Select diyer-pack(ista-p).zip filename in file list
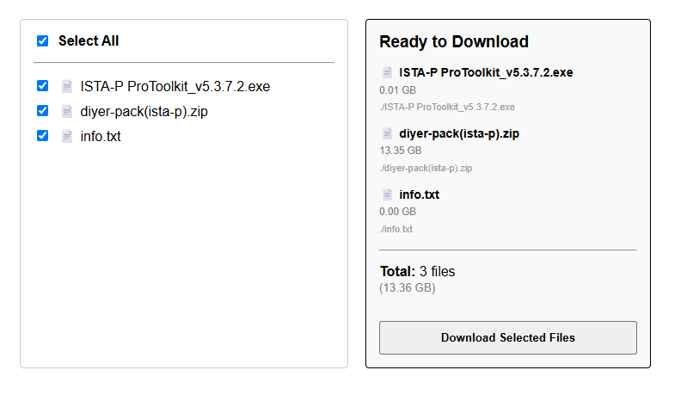The image size is (687, 401). 144,111
